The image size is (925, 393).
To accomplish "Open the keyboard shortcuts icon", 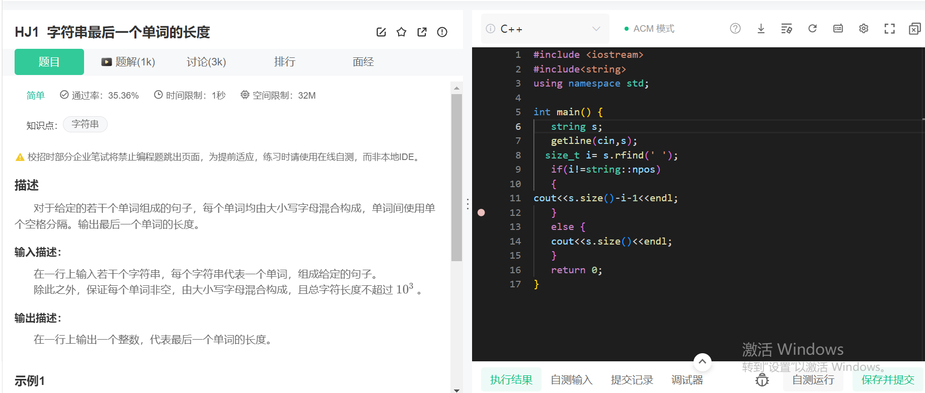I will click(838, 29).
